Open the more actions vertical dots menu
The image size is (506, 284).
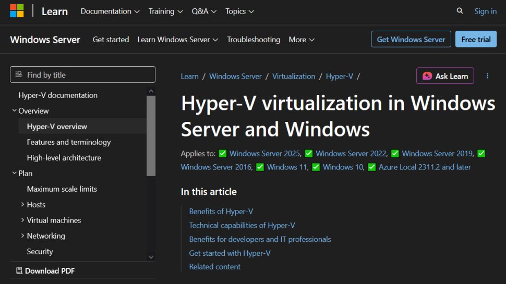pos(487,76)
